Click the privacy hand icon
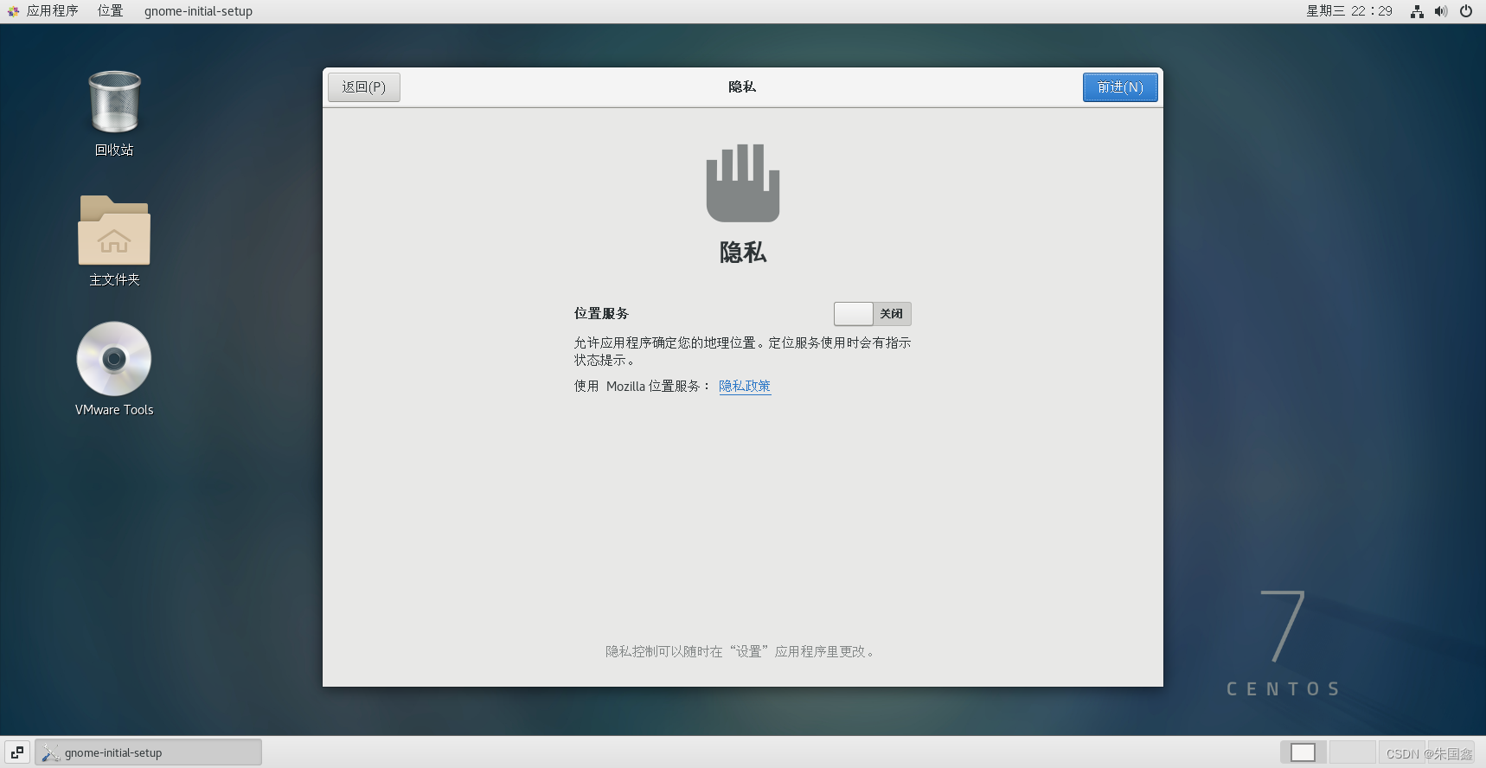This screenshot has width=1486, height=768. coord(743,182)
